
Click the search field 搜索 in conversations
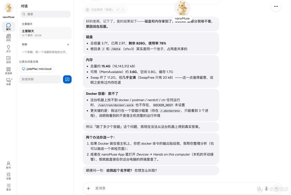[x=45, y=14]
